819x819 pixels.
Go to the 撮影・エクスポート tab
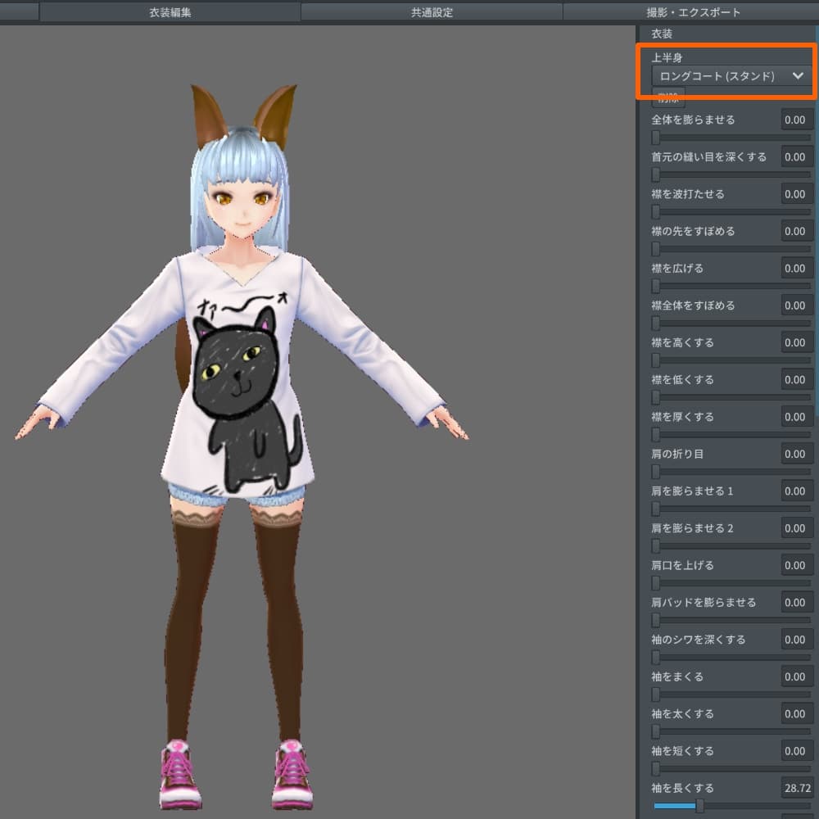point(693,12)
